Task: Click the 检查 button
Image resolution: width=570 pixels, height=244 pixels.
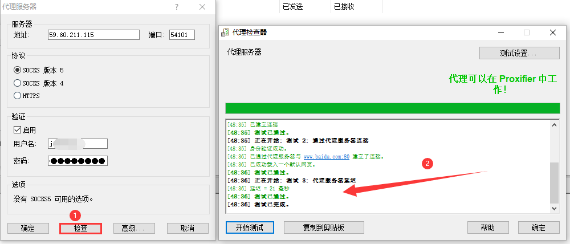Action: (x=81, y=228)
